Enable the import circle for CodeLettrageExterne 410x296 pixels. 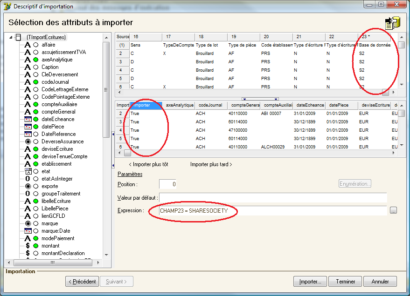(36, 89)
